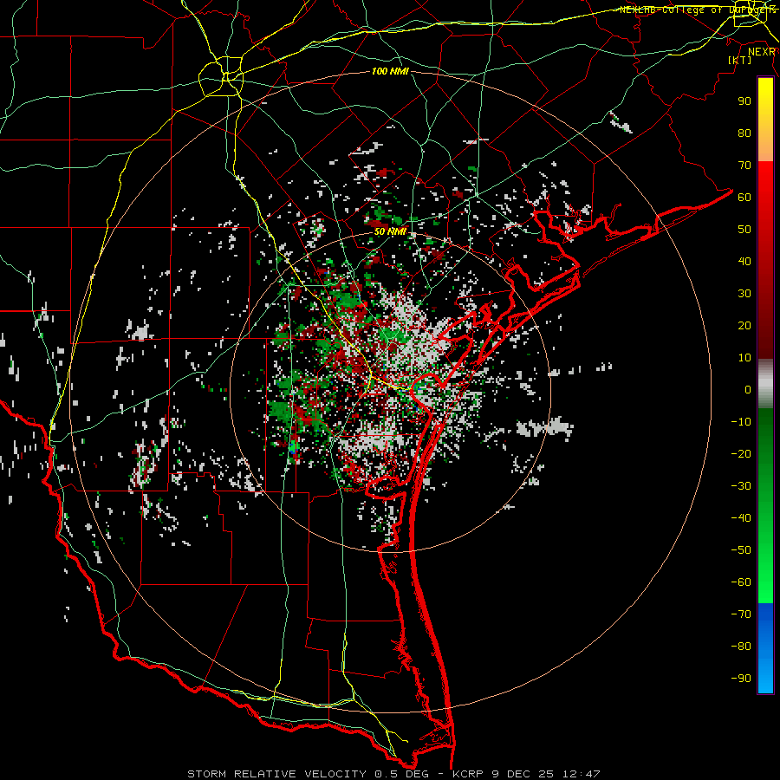Pick the orange segment between 70 and 80
The width and height of the screenshot is (780, 780).
coord(765,147)
